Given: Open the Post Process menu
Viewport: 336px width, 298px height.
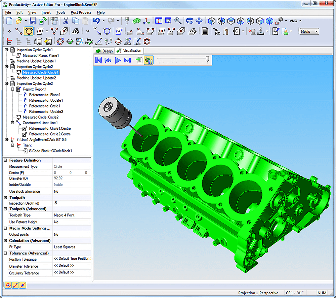Looking at the screenshot, I should coord(81,12).
